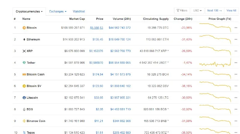This screenshot has width=240, height=134.
Task: Click the Ethereum logo icon
Action: [24, 39]
